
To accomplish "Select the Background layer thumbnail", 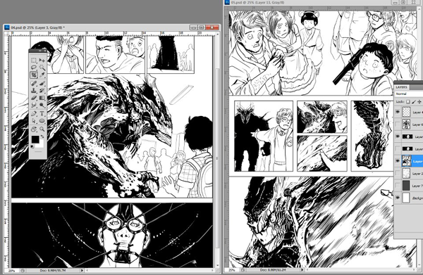I will [x=406, y=198].
